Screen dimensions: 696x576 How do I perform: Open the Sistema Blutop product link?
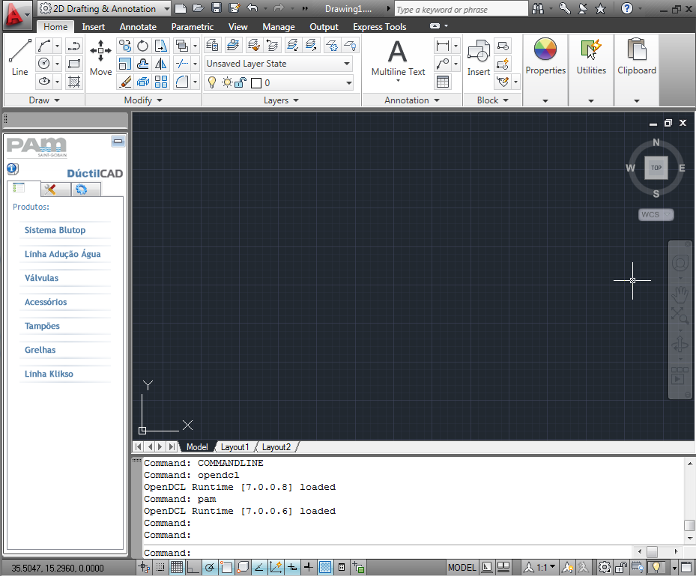click(55, 230)
